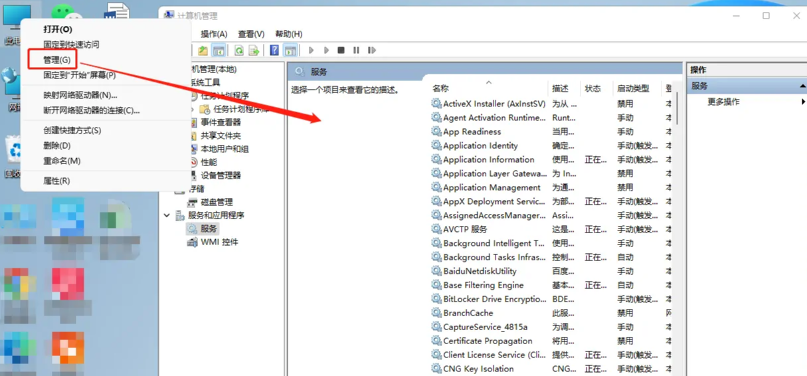Select 设备管理器 in the console tree
807x376 pixels.
(221, 175)
